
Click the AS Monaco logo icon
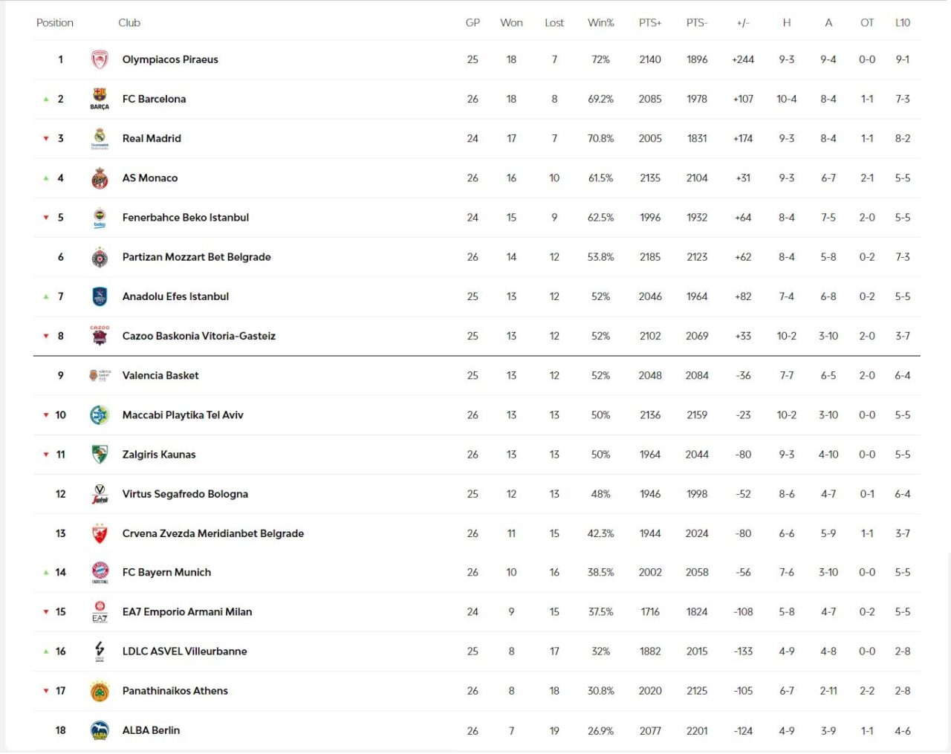pyautogui.click(x=100, y=178)
